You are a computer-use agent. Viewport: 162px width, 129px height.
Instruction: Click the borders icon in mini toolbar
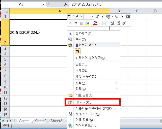tap(104, 23)
